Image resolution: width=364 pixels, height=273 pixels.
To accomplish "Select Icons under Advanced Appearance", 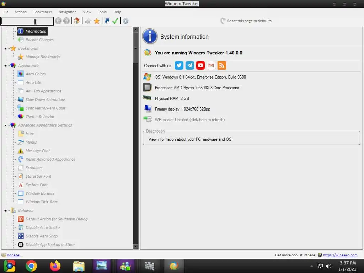I will (30, 134).
